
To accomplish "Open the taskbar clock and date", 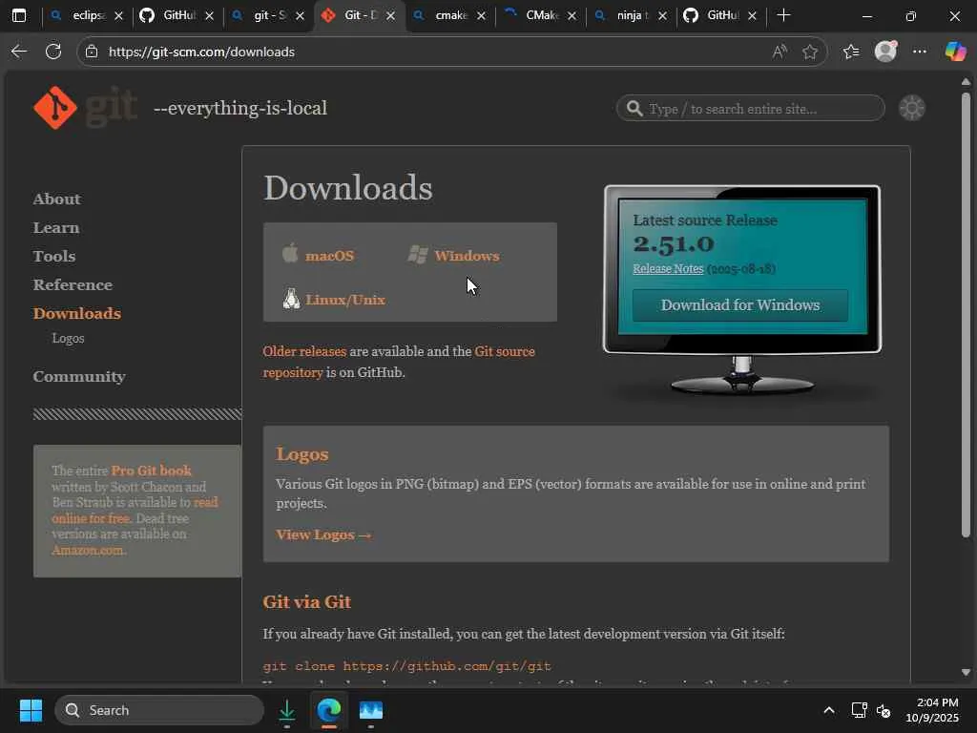I will point(932,710).
